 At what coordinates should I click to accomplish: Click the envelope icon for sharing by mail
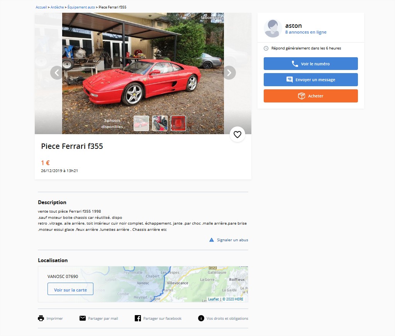click(83, 318)
